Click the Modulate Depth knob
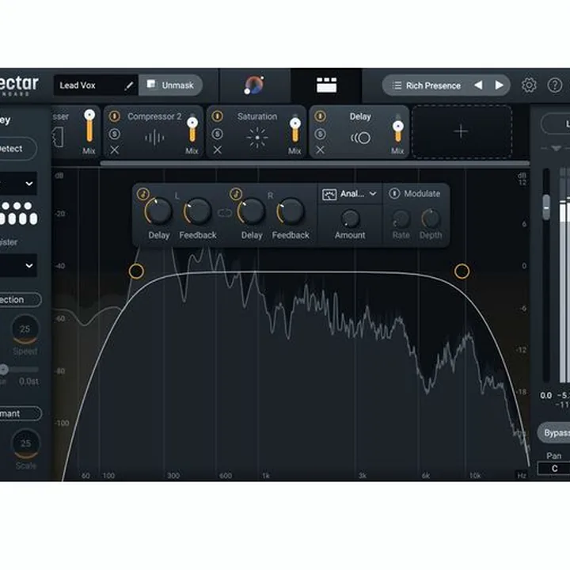 point(431,218)
